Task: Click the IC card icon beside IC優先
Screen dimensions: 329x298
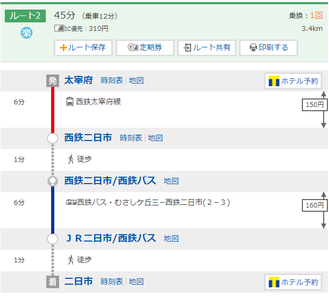Action: tap(59, 28)
